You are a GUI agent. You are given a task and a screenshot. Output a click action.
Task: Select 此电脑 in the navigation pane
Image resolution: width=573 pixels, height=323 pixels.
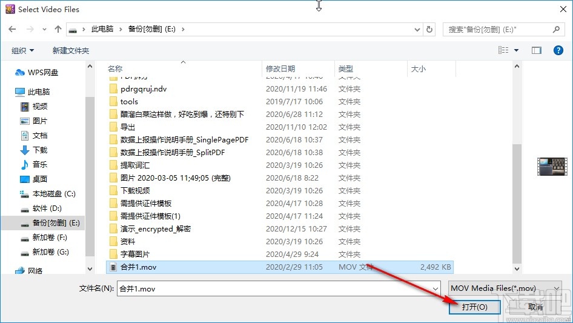[32, 92]
